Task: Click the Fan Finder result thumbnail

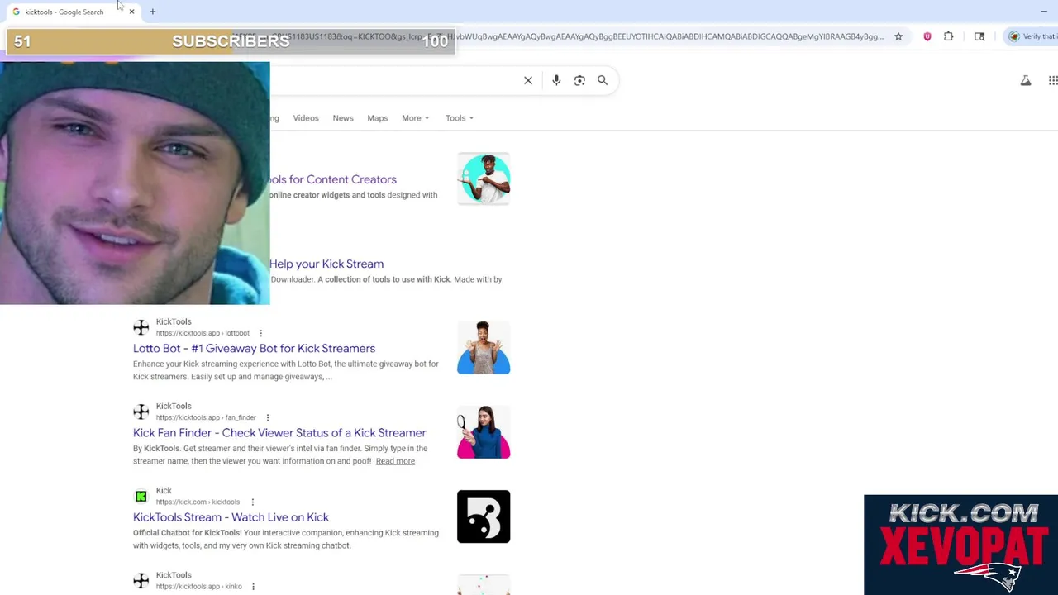Action: click(x=484, y=432)
